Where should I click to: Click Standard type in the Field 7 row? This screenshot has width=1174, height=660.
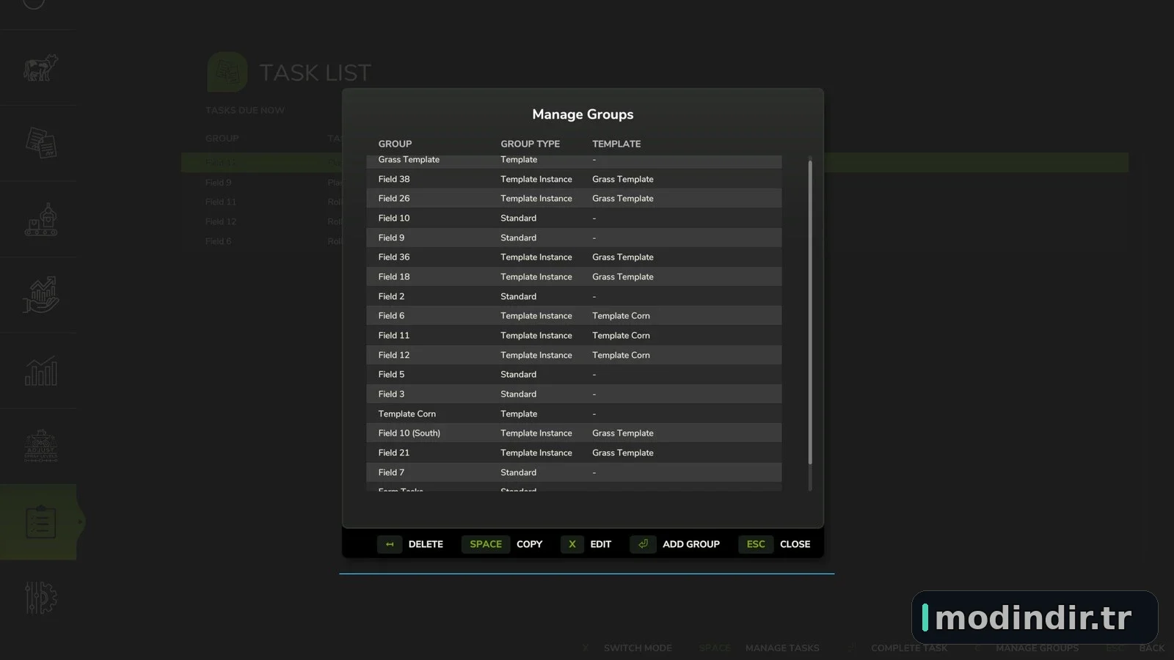pos(518,472)
